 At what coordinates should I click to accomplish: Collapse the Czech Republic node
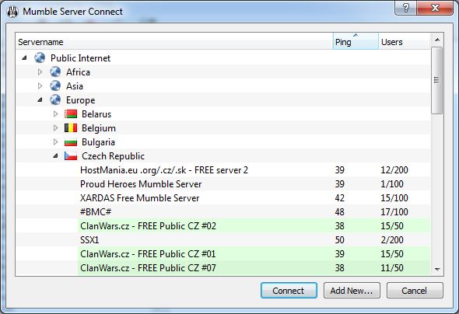55,156
